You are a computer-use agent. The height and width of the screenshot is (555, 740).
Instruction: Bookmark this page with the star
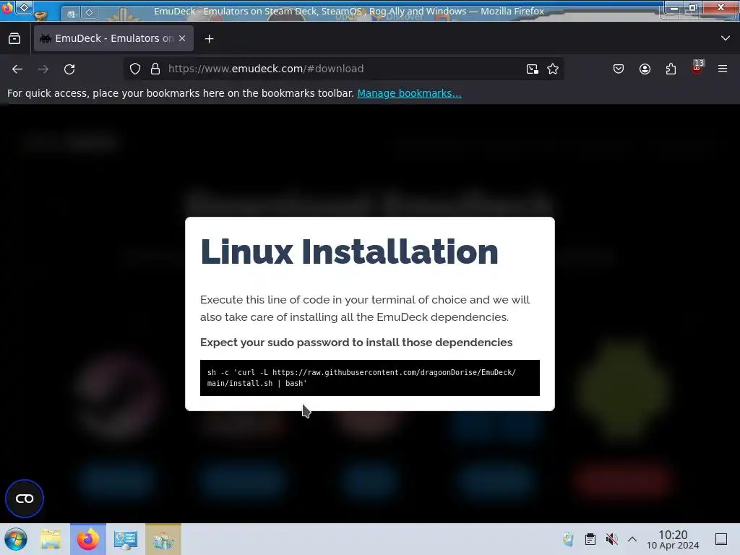pyautogui.click(x=553, y=69)
